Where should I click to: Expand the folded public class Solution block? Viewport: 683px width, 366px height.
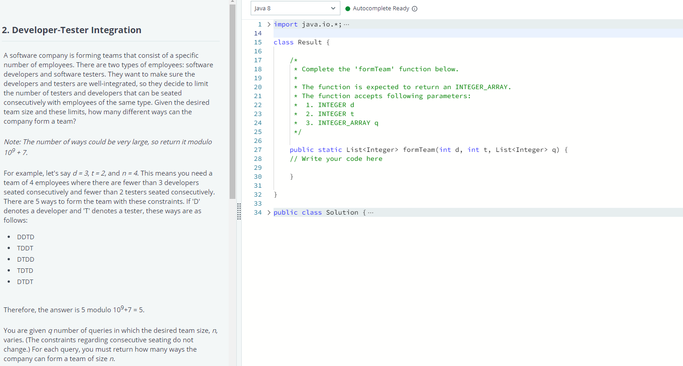click(269, 212)
